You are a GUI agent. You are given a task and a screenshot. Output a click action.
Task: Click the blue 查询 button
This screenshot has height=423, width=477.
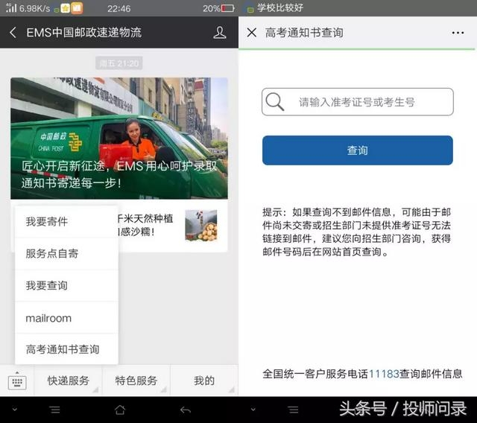point(358,150)
